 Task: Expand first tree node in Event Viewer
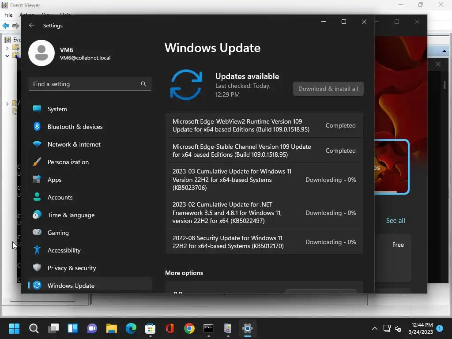7,48
